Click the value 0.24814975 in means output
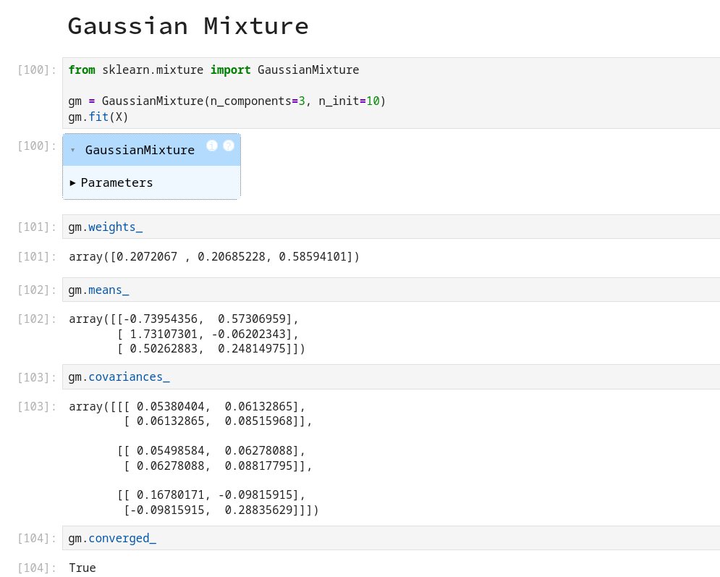This screenshot has height=577, width=720. 252,349
